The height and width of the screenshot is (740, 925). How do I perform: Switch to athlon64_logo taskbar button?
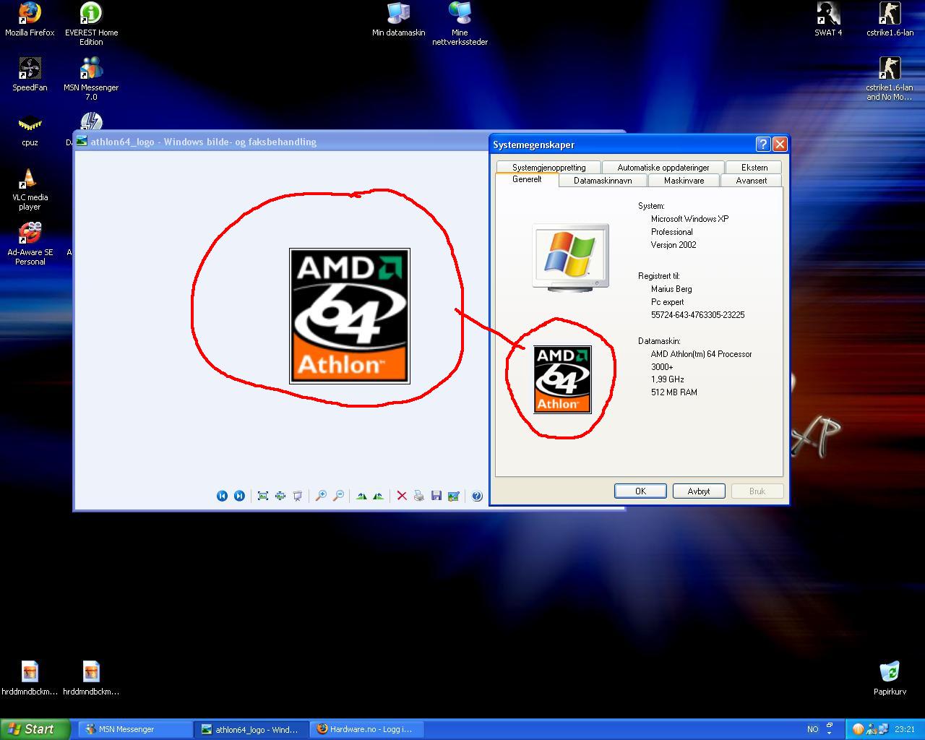(251, 729)
